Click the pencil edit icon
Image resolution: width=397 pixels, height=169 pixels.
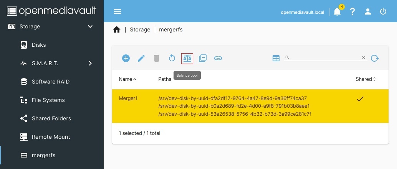tap(141, 58)
